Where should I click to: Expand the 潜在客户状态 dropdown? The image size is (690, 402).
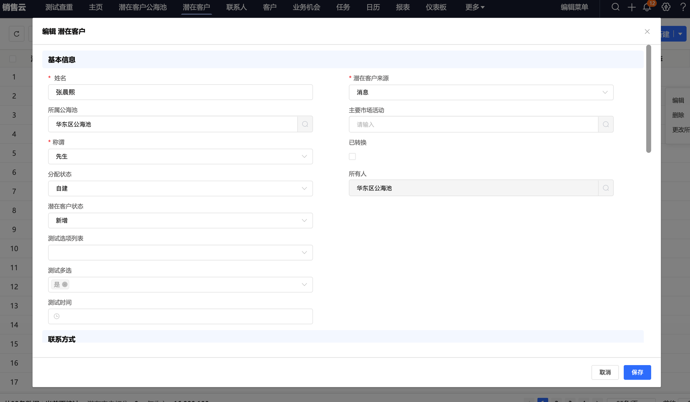pos(180,220)
